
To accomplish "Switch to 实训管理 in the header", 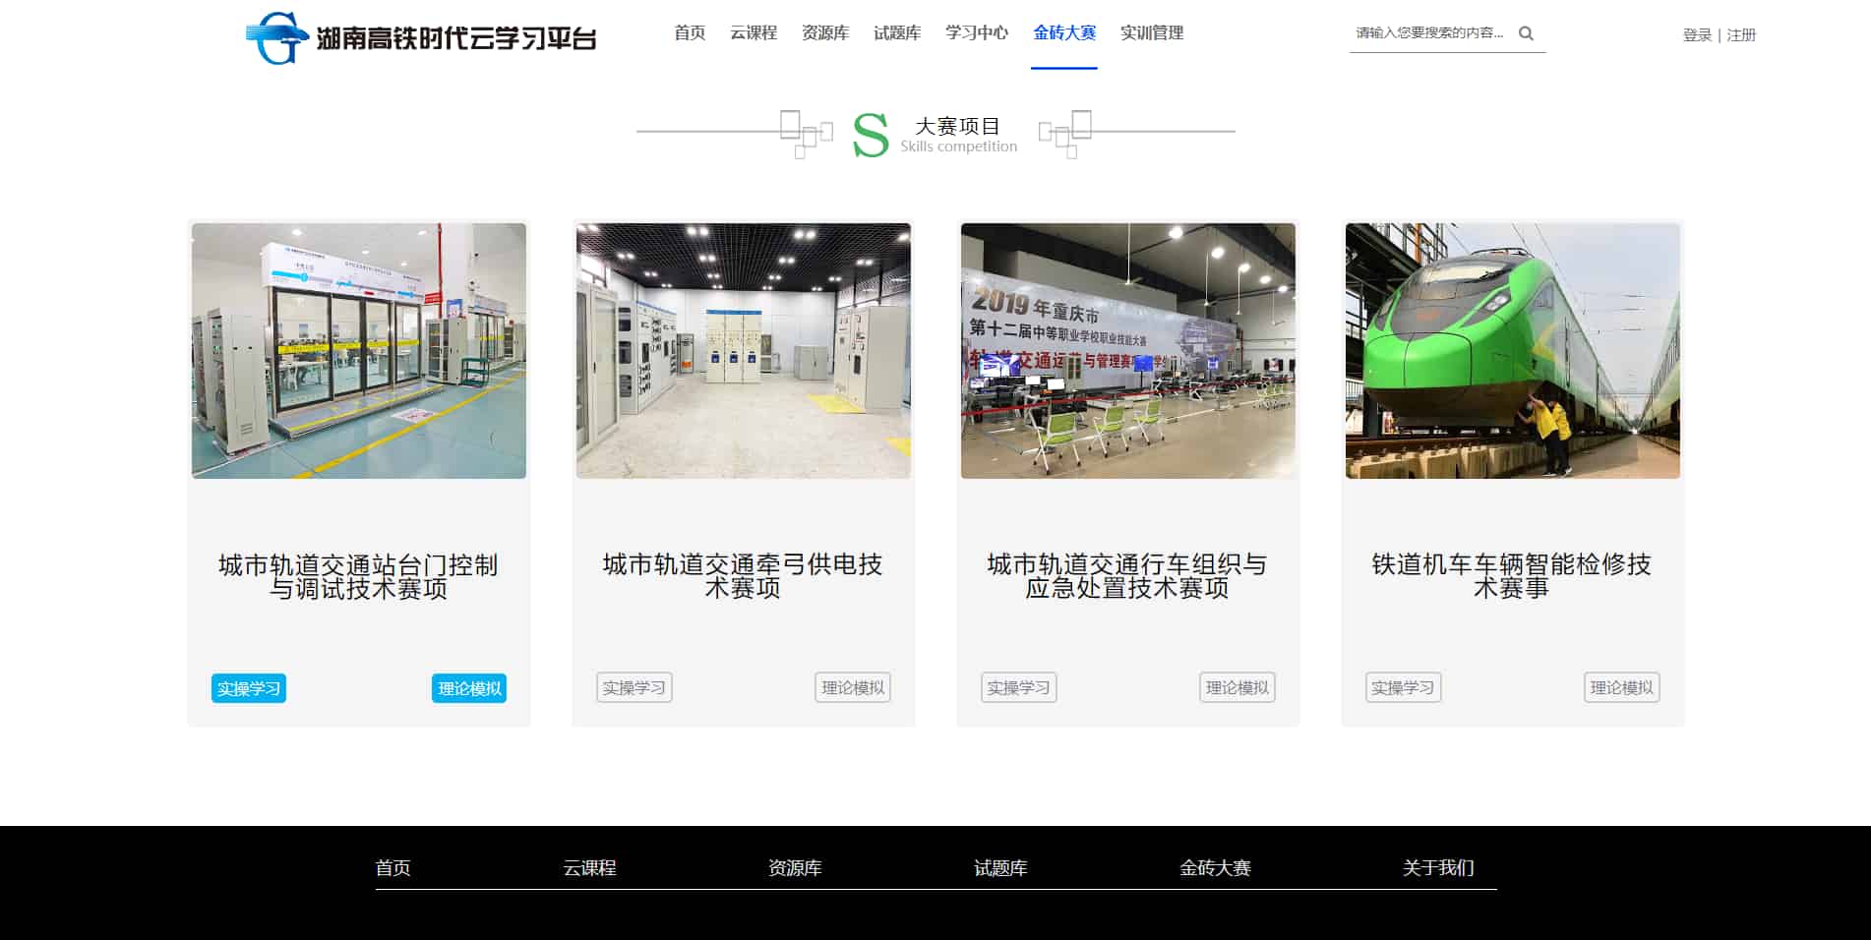I will point(1152,33).
